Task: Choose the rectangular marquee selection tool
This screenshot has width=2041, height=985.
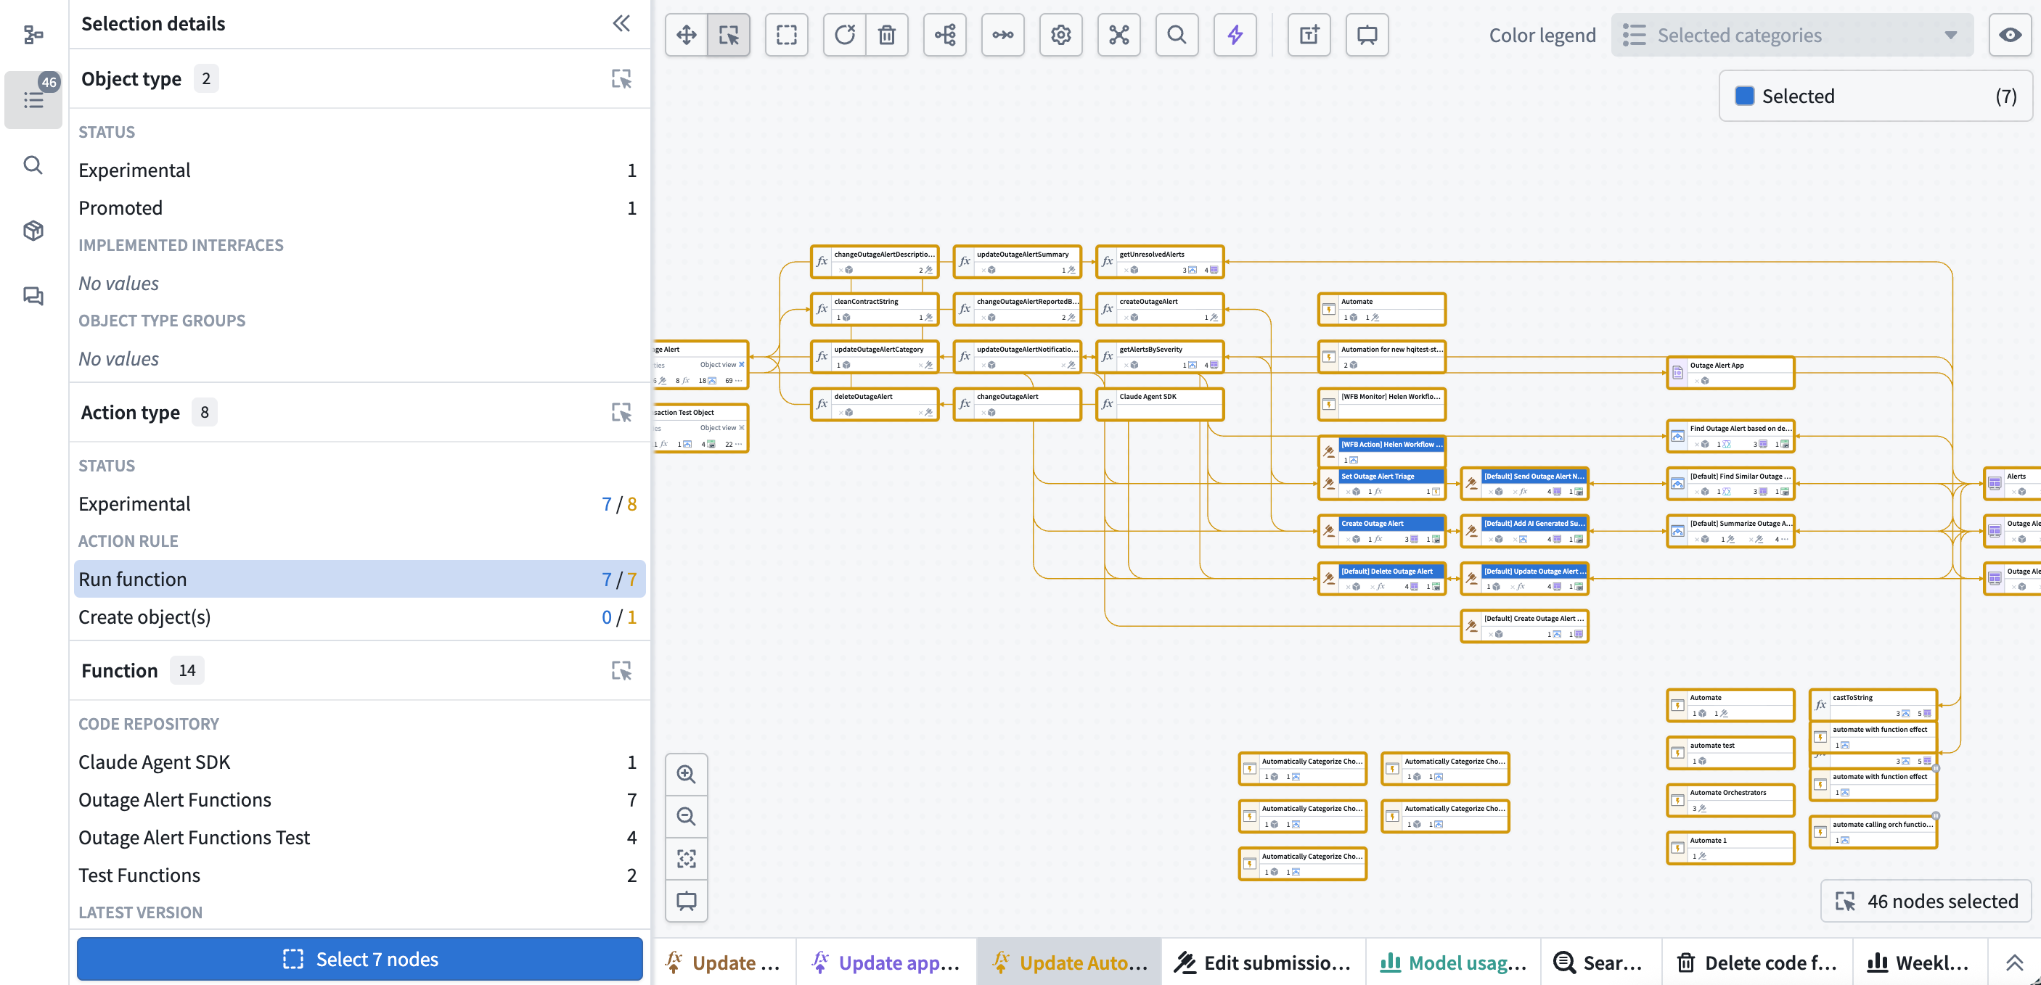Action: 786,35
